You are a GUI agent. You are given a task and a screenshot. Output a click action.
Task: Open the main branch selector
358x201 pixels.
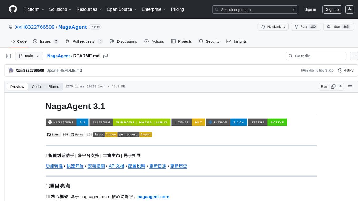tap(29, 56)
